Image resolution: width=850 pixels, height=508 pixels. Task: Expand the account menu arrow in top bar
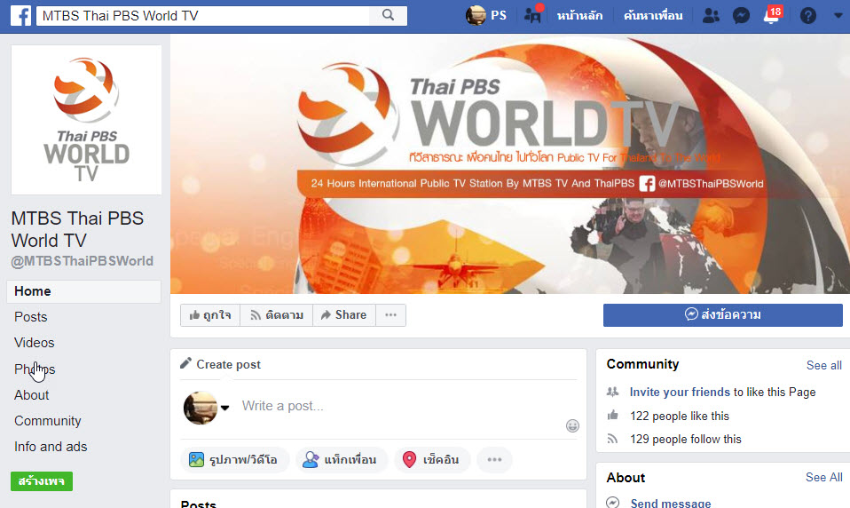click(x=838, y=16)
